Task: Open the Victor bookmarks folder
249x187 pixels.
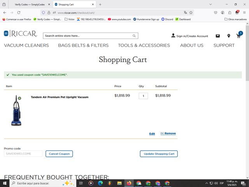Action: click(70, 19)
